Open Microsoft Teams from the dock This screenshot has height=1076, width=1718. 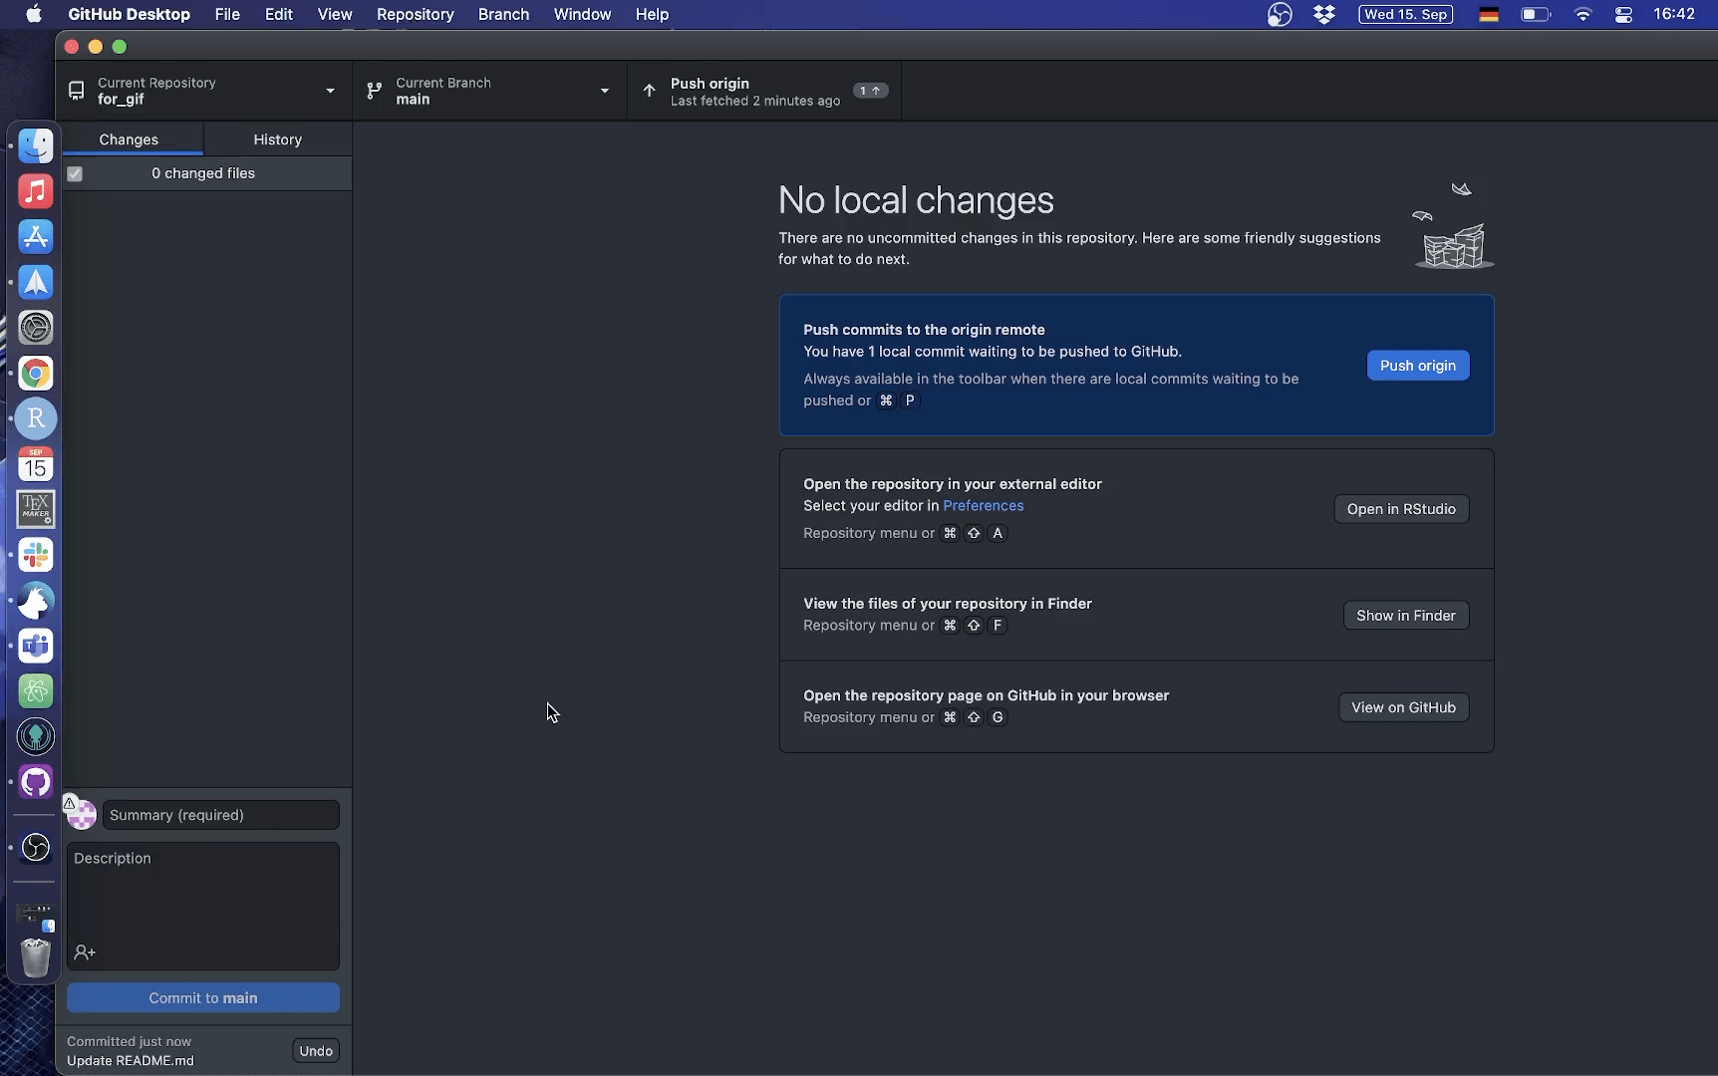(x=36, y=646)
